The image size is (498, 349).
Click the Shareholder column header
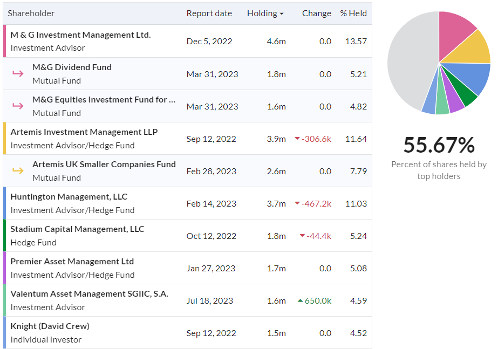click(31, 13)
